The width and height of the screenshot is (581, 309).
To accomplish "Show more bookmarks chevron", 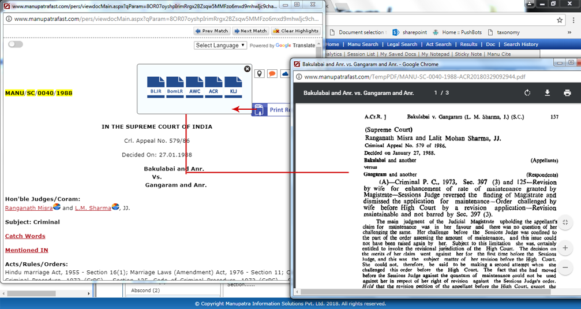I will pyautogui.click(x=569, y=32).
